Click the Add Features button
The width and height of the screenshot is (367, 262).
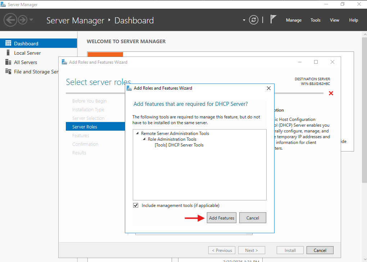(221, 218)
